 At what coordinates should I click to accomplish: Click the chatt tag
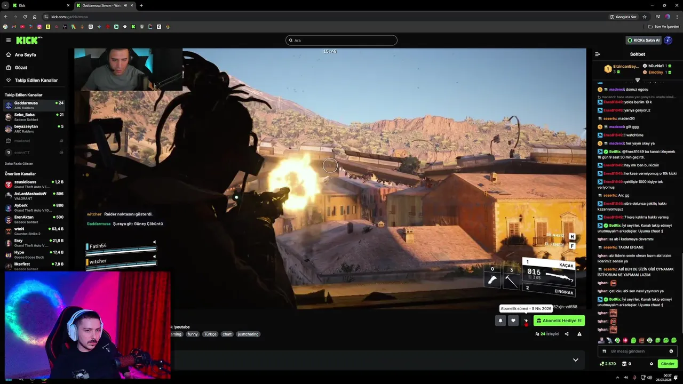(227, 334)
